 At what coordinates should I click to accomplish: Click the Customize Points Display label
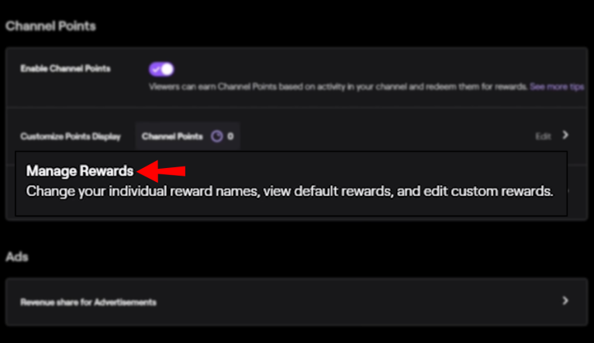(71, 136)
